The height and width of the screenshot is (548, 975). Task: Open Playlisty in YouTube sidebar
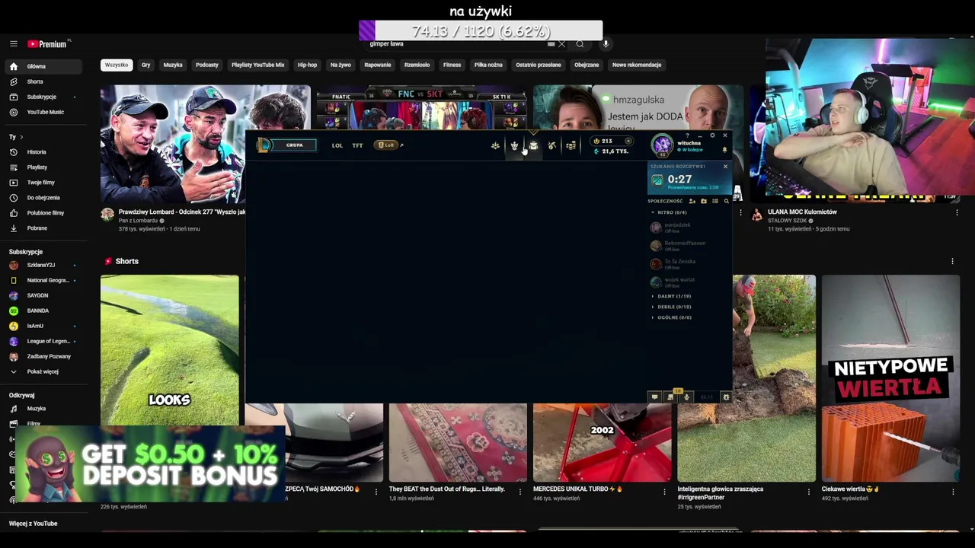click(x=44, y=167)
